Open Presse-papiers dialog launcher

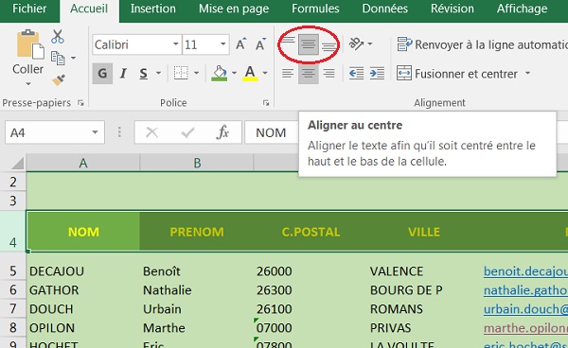(80, 103)
